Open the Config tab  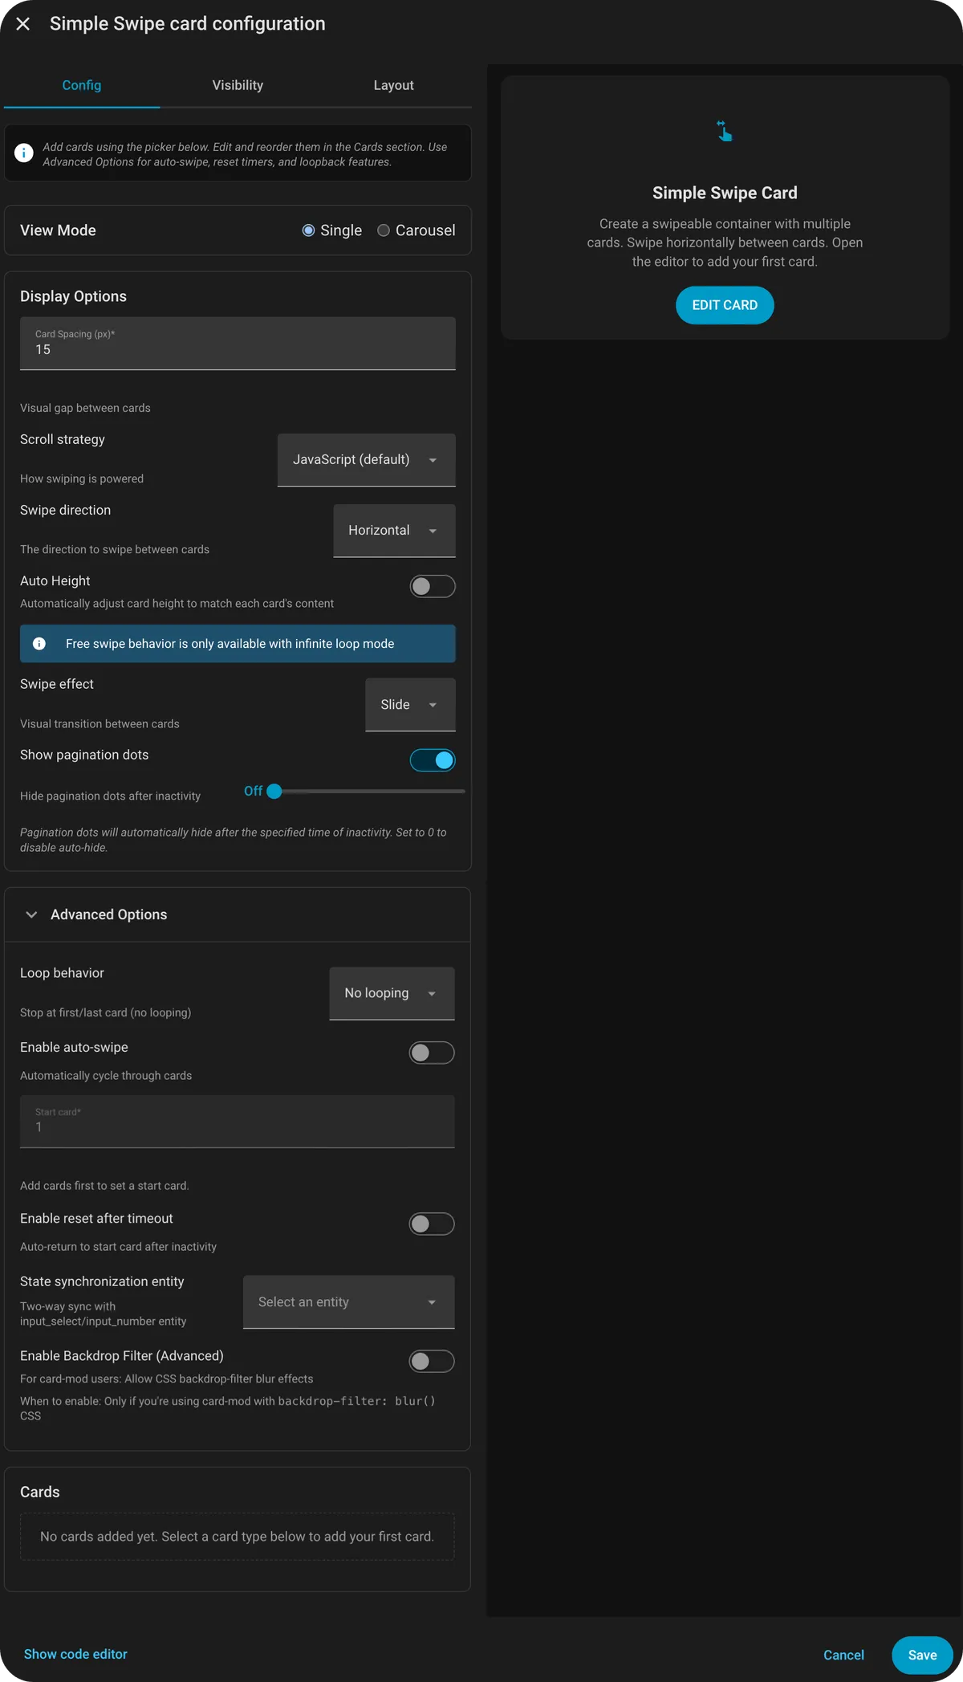click(82, 85)
